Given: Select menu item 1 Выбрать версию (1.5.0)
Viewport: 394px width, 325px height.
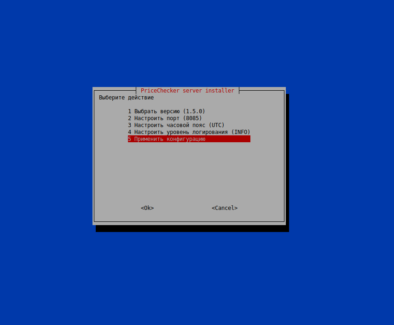Looking at the screenshot, I should point(166,111).
